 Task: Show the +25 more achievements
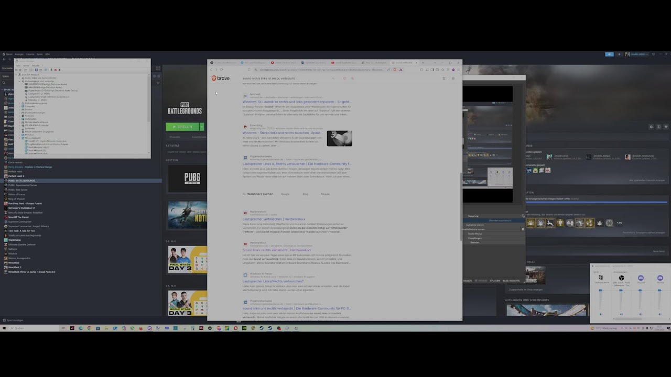click(619, 223)
